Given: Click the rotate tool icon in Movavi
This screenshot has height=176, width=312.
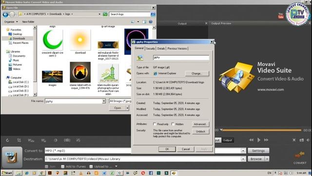Looking at the screenshot, I should (x=7, y=140).
